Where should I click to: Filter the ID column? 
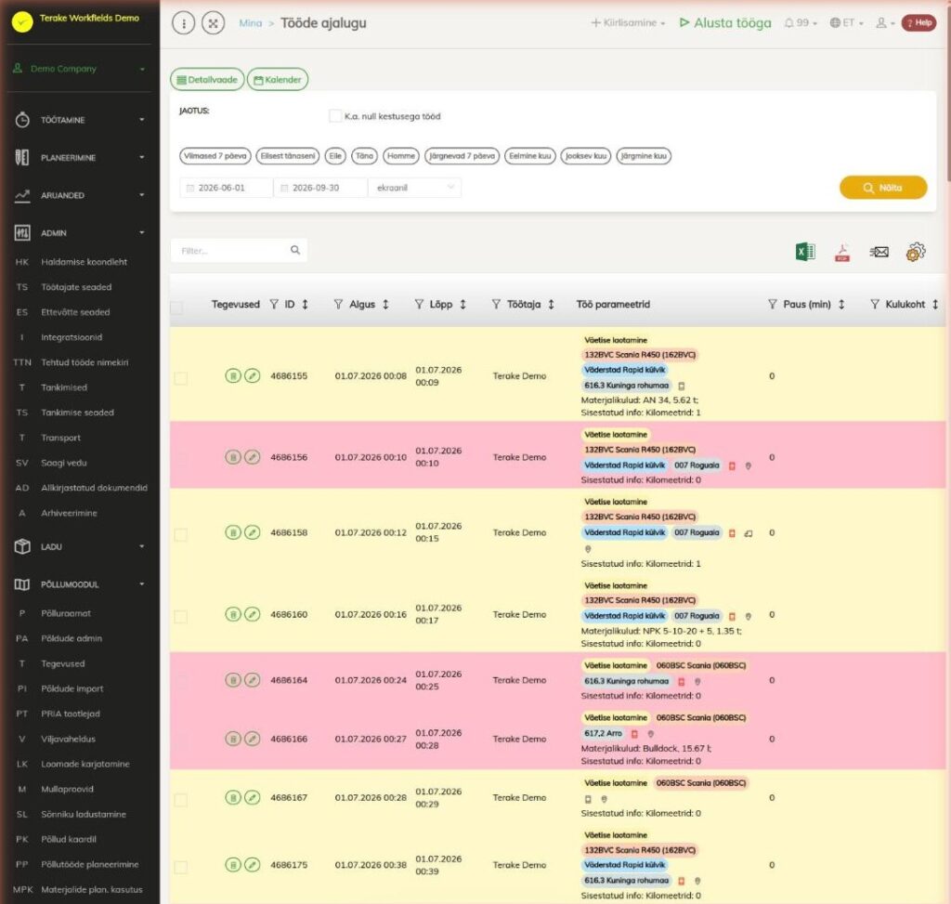[274, 305]
